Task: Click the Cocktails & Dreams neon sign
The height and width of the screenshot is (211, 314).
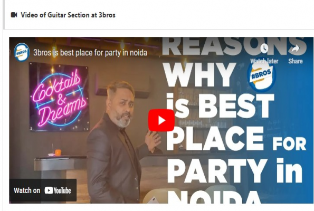Action: coord(59,97)
